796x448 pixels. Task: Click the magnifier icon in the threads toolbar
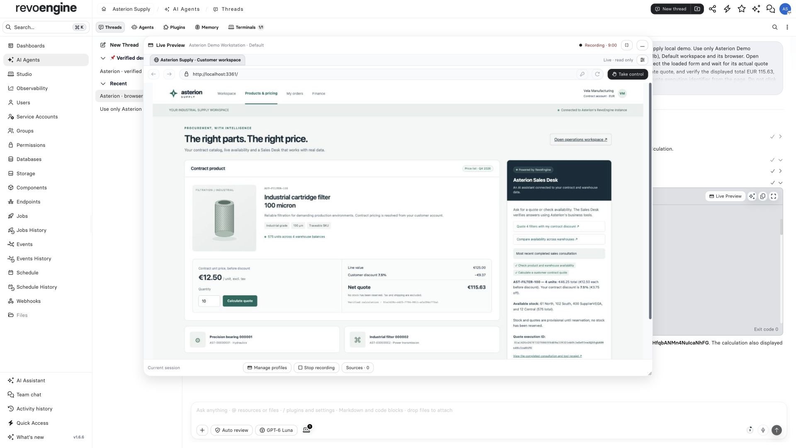(x=775, y=27)
